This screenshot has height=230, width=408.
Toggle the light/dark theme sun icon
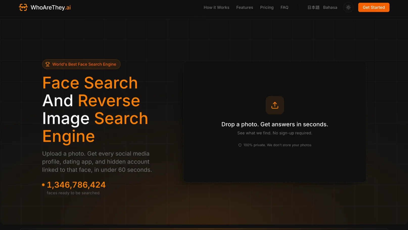pos(348,7)
